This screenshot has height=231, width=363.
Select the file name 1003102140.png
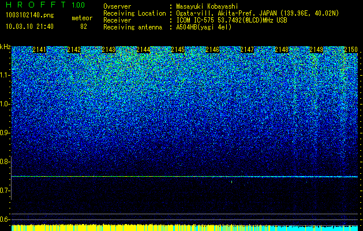tap(30, 16)
